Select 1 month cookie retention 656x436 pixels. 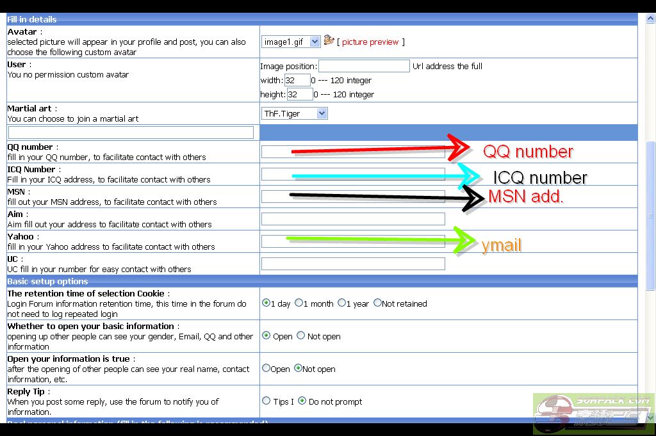coord(299,303)
